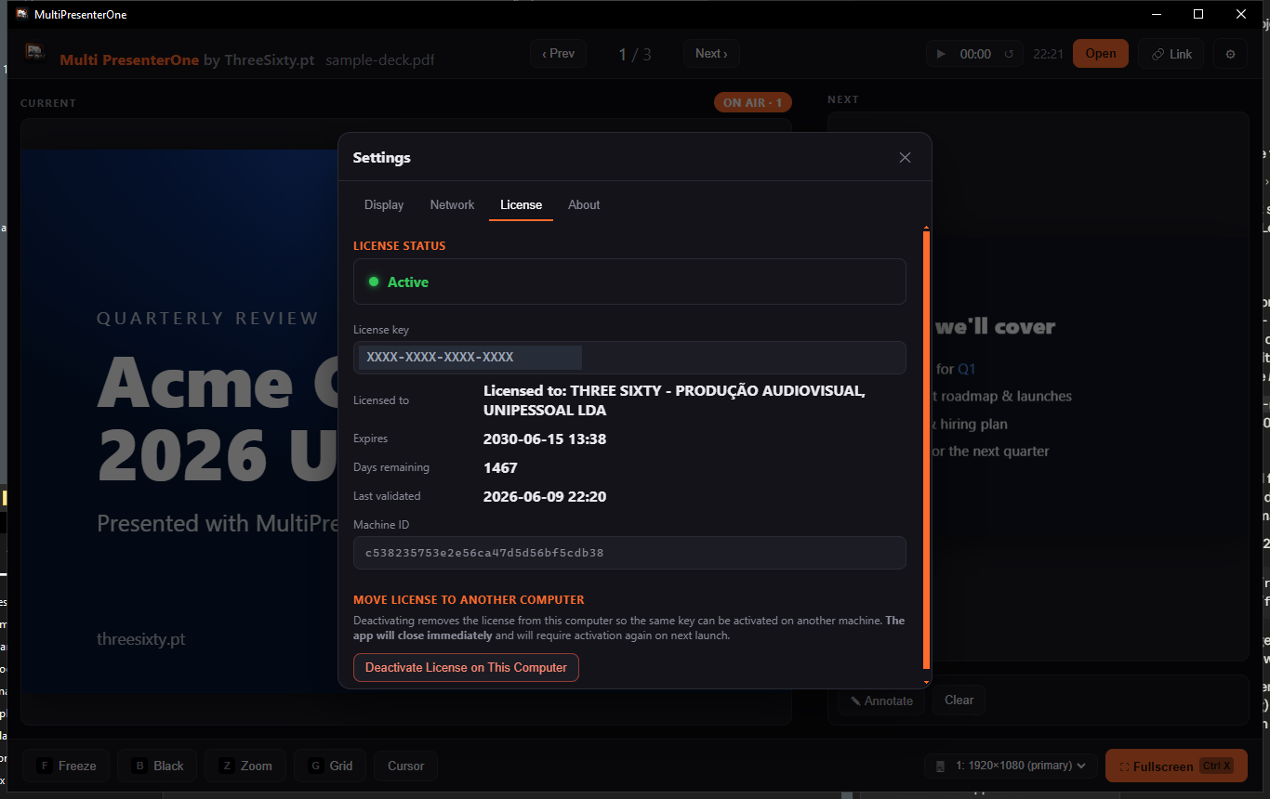Open the Network settings tab

(x=453, y=204)
